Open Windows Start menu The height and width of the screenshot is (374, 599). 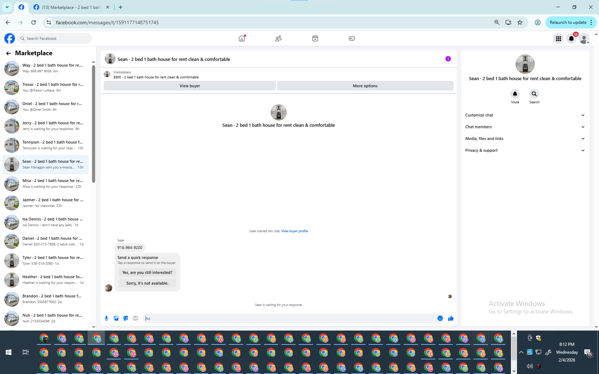click(9, 352)
